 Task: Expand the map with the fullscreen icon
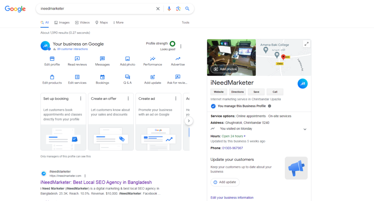(x=306, y=44)
